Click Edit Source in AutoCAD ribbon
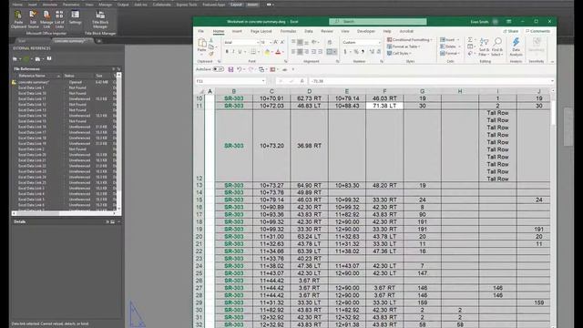Viewport: 583px width, 328px height. [x=33, y=19]
